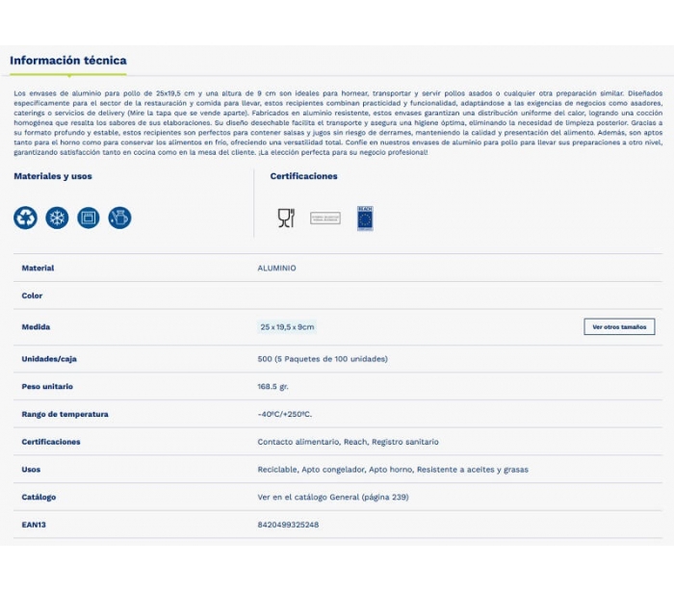Screen dimensions: 674x591
Task: Click the "Ver otros tamaños" button
Action: click(x=619, y=327)
